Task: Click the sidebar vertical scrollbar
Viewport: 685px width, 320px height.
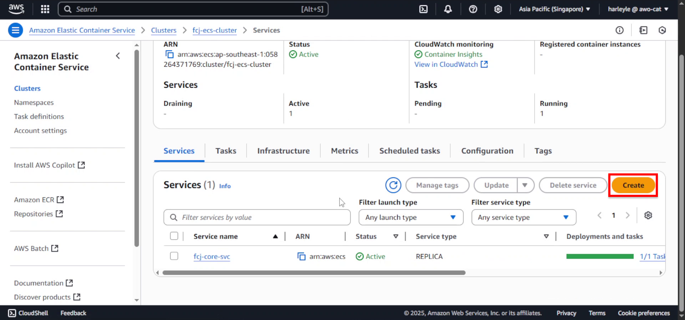Action: coord(137,148)
